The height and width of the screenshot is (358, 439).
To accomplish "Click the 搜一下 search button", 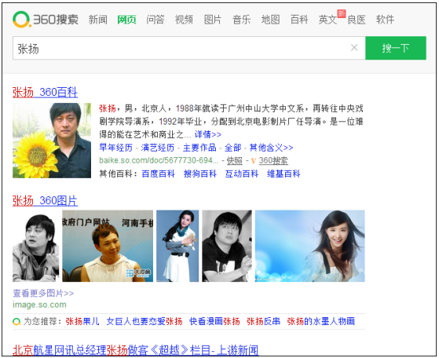I will [396, 48].
